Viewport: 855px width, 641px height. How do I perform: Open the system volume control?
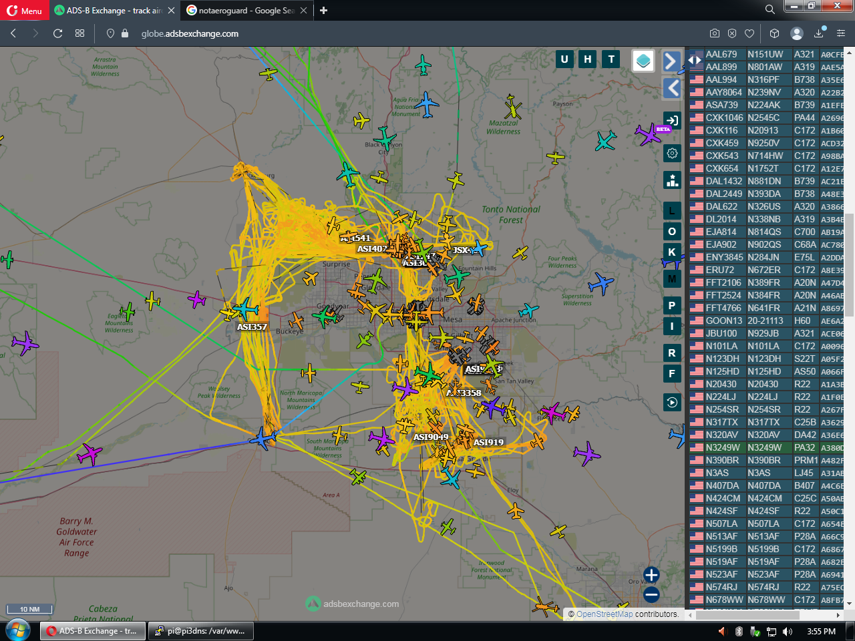point(788,631)
